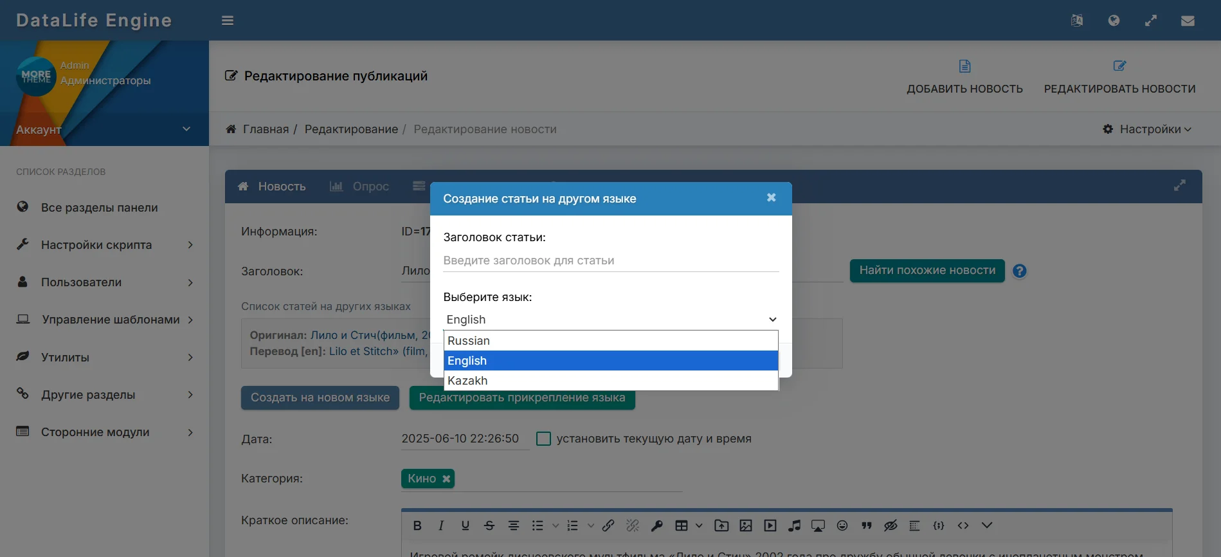Click the article title input field
This screenshot has width=1221, height=557.
click(610, 260)
